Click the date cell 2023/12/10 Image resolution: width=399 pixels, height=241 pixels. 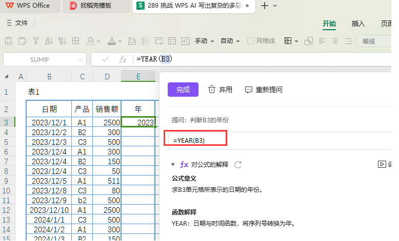click(x=49, y=210)
